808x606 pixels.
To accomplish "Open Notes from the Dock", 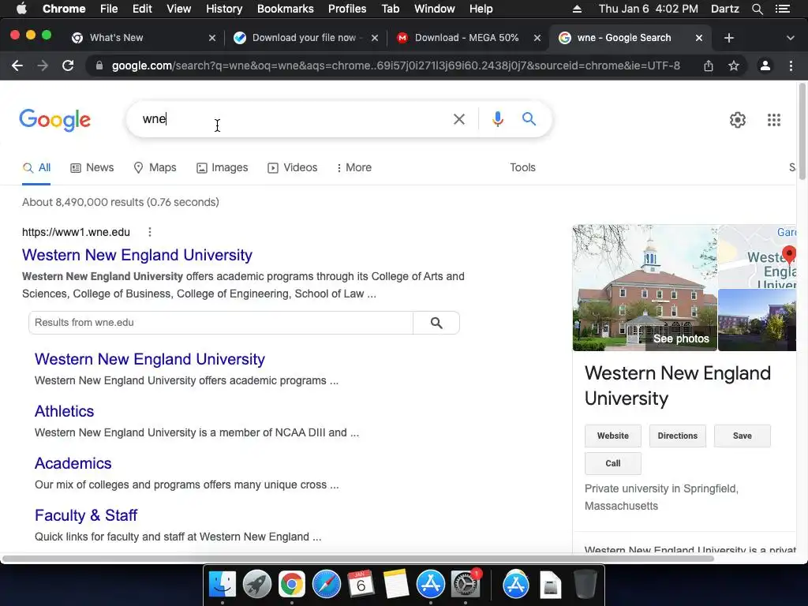I will pos(396,585).
